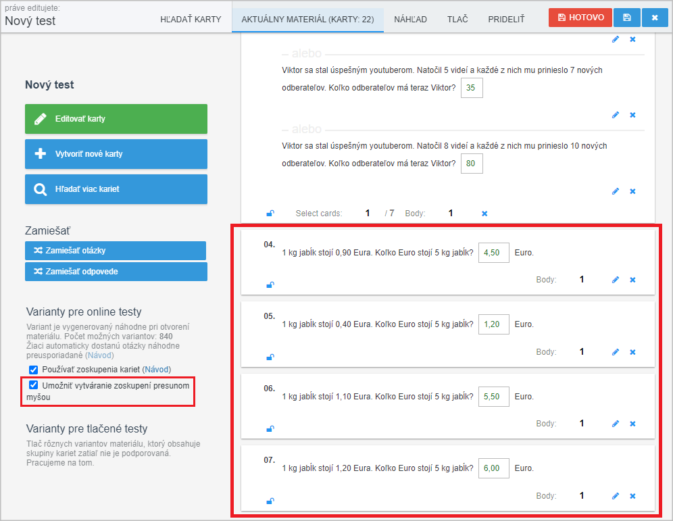The width and height of the screenshot is (673, 521).
Task: Click the Zamiešať otázky button
Action: [x=116, y=251]
